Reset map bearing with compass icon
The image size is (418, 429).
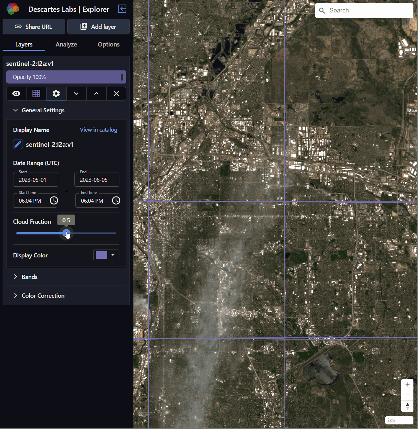tap(407, 406)
